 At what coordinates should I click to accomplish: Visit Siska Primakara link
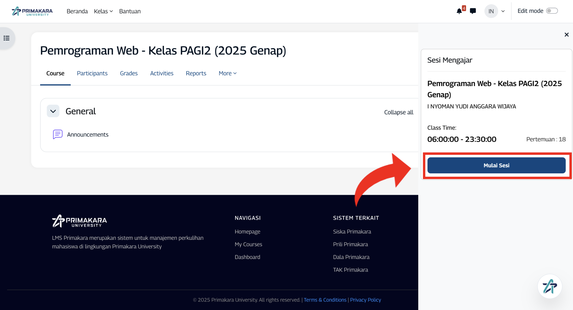(352, 232)
